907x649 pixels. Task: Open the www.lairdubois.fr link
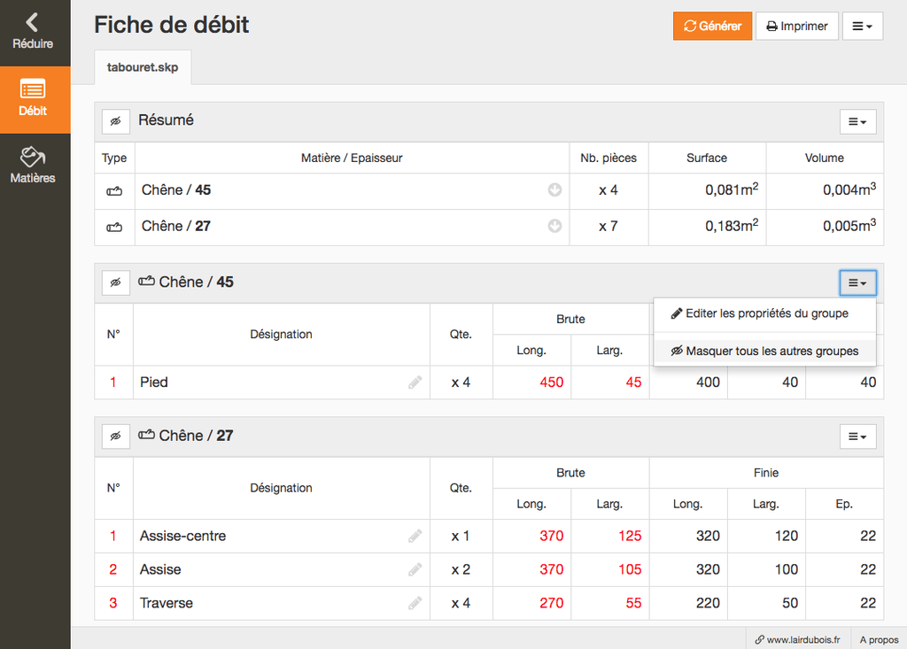click(798, 640)
